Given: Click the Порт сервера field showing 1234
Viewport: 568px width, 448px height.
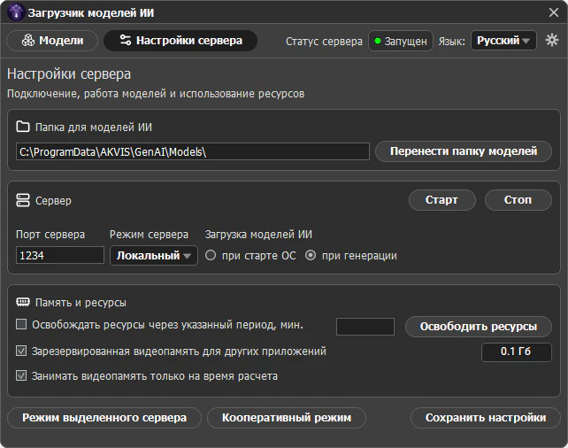Looking at the screenshot, I should pos(60,255).
